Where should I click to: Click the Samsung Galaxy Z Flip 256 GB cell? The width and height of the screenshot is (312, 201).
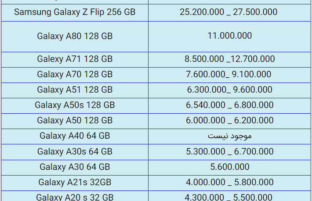(x=75, y=12)
